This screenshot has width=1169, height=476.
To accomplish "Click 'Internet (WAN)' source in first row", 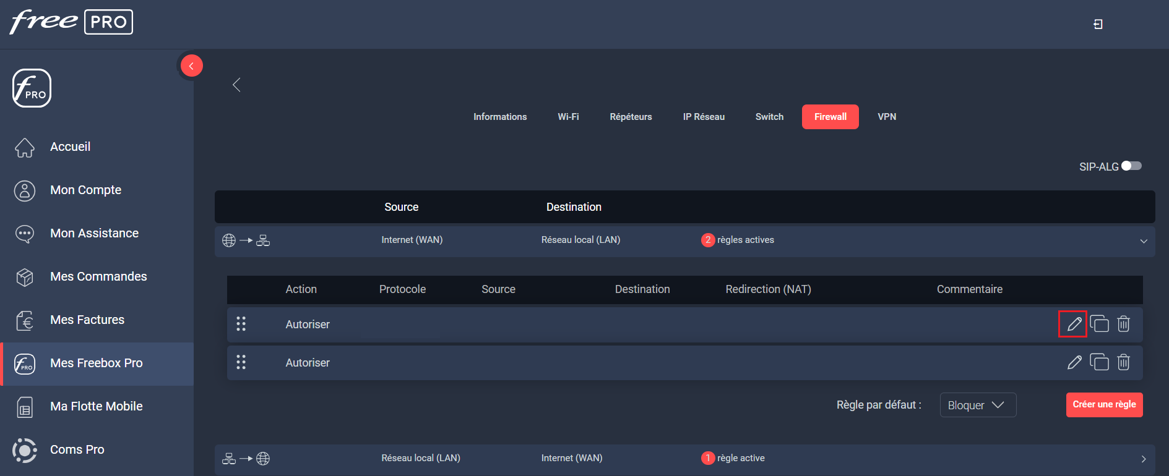I will [x=412, y=240].
